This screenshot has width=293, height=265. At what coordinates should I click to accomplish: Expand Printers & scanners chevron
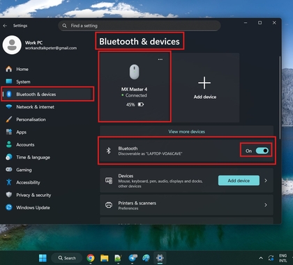pos(266,205)
